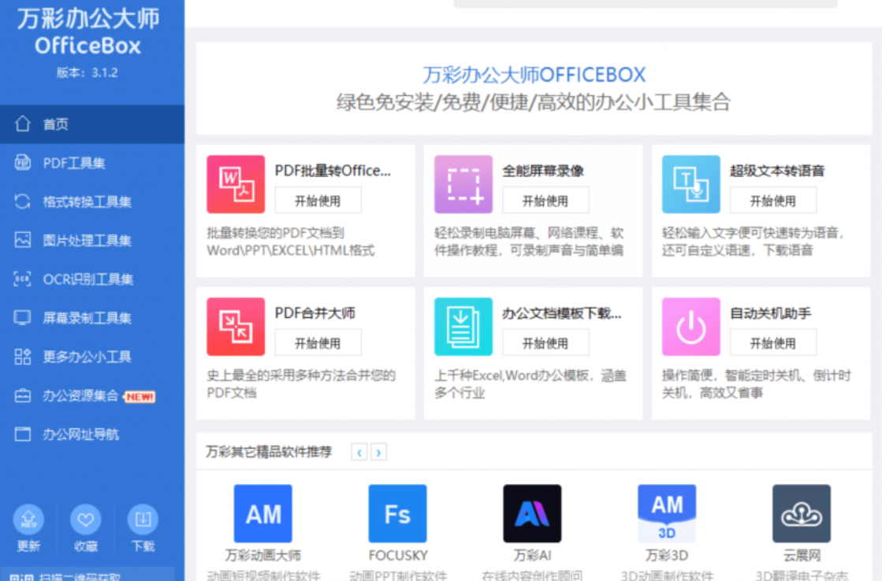Viewport: 882px width, 581px height.
Task: Click the PDF合并大师 title text
Action: [x=315, y=313]
